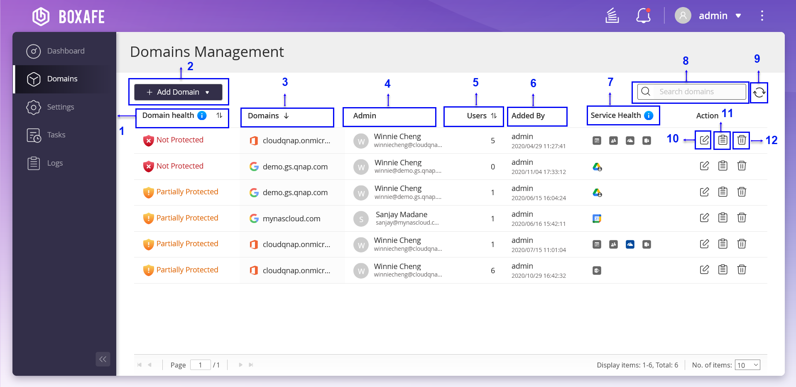Delete the mynascloud.com domain via trash icon

pos(742,218)
